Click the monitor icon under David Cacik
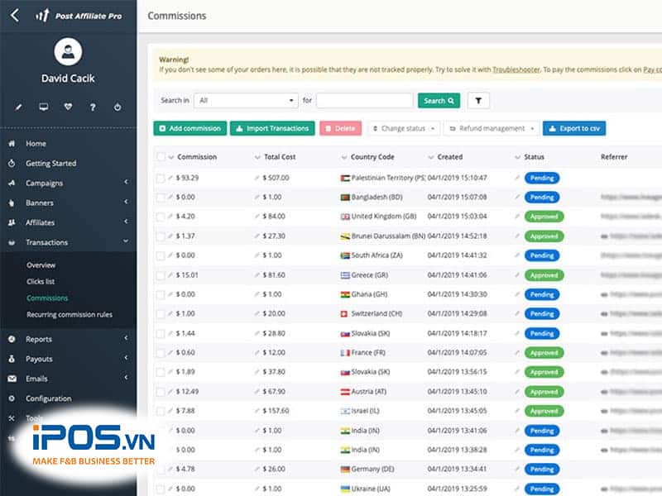This screenshot has width=662, height=496. click(x=43, y=107)
